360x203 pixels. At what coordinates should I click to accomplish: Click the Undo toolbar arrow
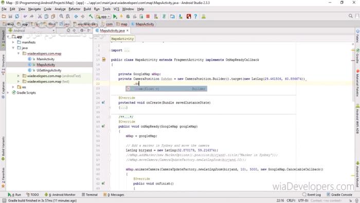point(25,16)
